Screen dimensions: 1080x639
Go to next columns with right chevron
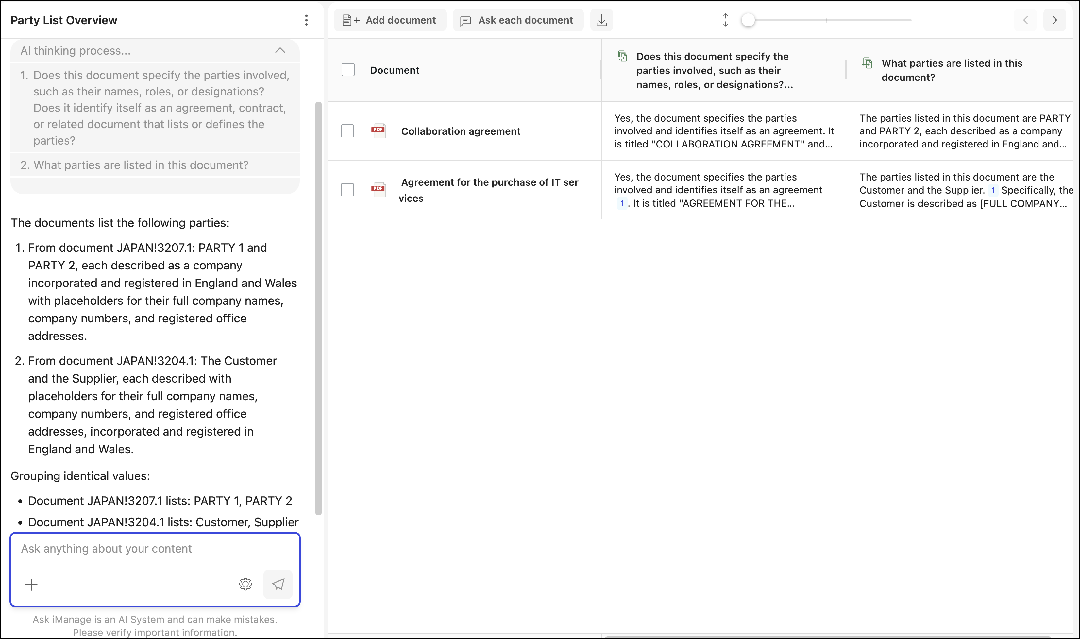coord(1054,20)
